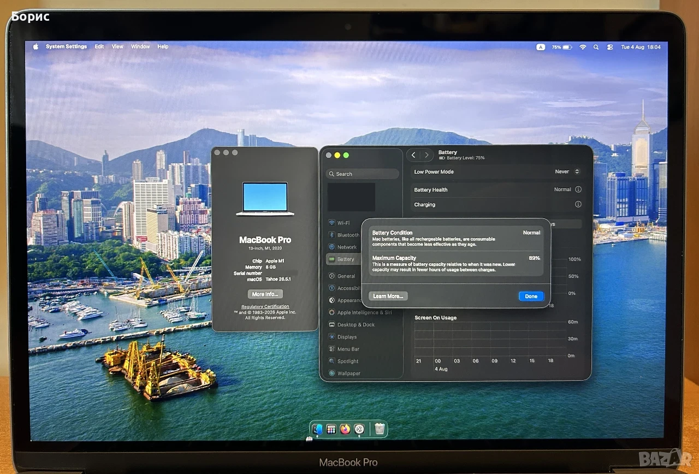Open the Window menu
Image resolution: width=699 pixels, height=474 pixels.
[x=140, y=47]
